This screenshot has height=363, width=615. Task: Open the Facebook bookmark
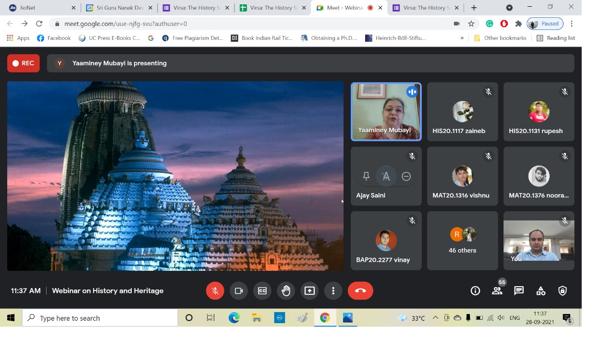tap(54, 38)
